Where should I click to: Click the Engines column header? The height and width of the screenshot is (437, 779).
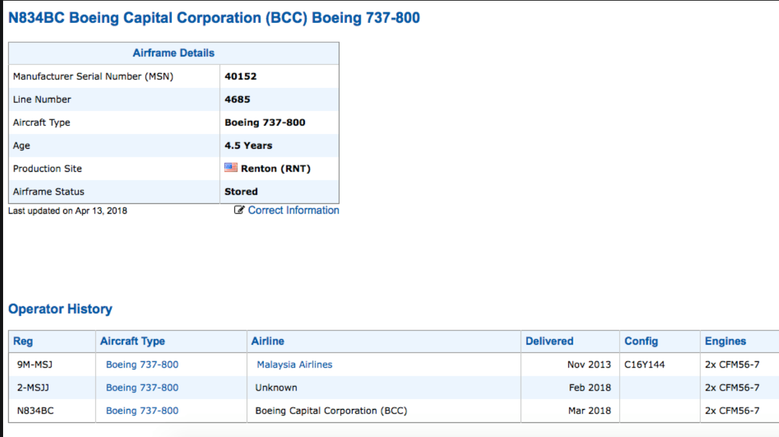point(725,341)
